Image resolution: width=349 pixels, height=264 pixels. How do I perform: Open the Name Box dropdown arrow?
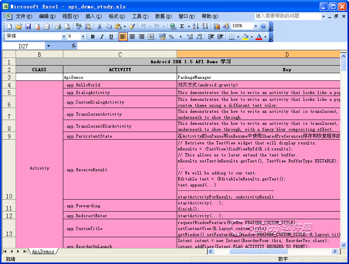tap(48, 46)
